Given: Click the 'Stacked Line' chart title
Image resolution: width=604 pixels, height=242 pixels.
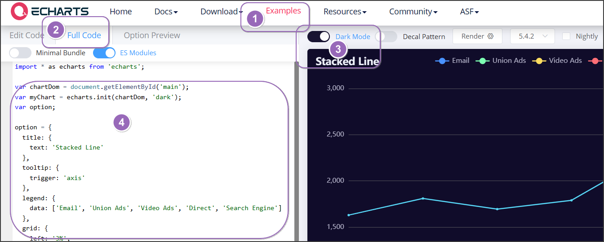Looking at the screenshot, I should coord(347,62).
